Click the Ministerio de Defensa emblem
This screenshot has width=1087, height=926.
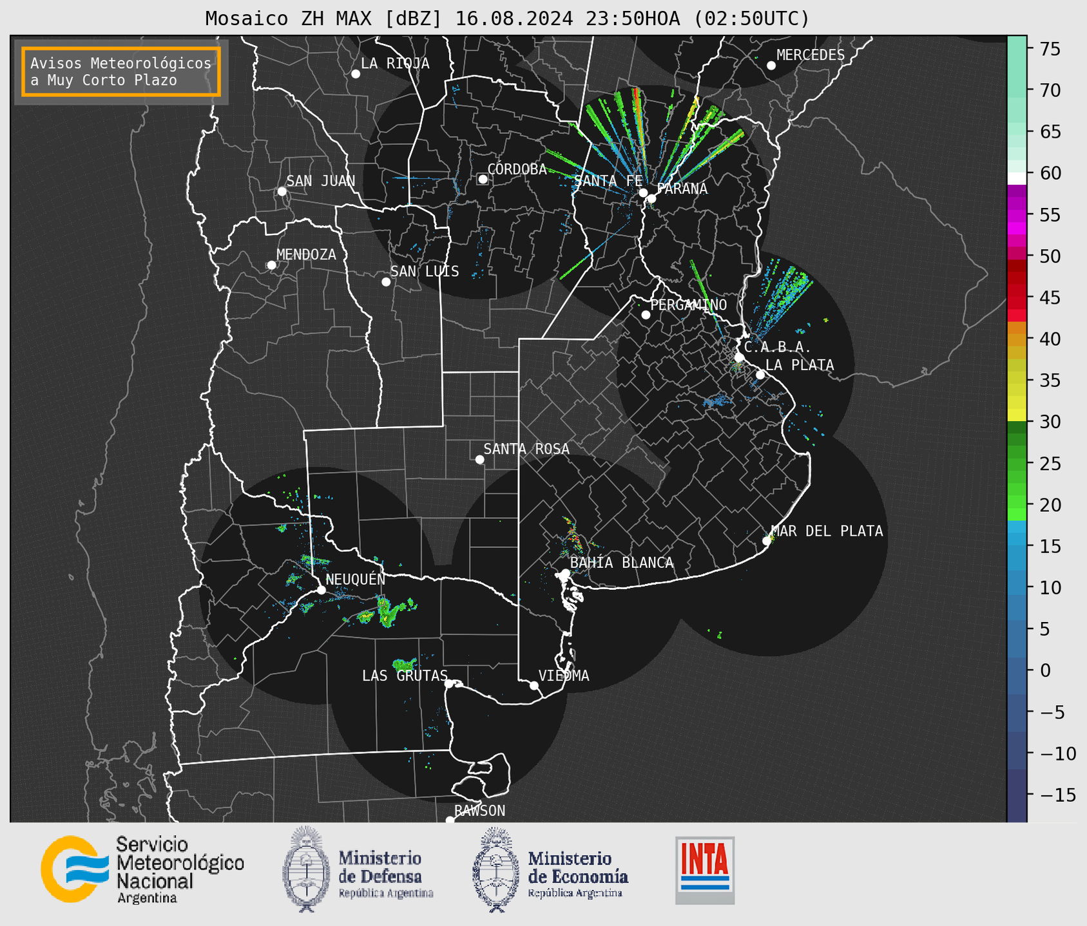[x=306, y=869]
